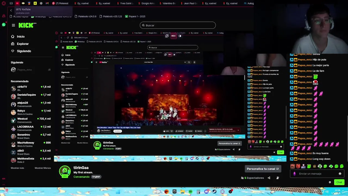Click the KICK logo
The height and width of the screenshot is (196, 348).
coord(27,25)
